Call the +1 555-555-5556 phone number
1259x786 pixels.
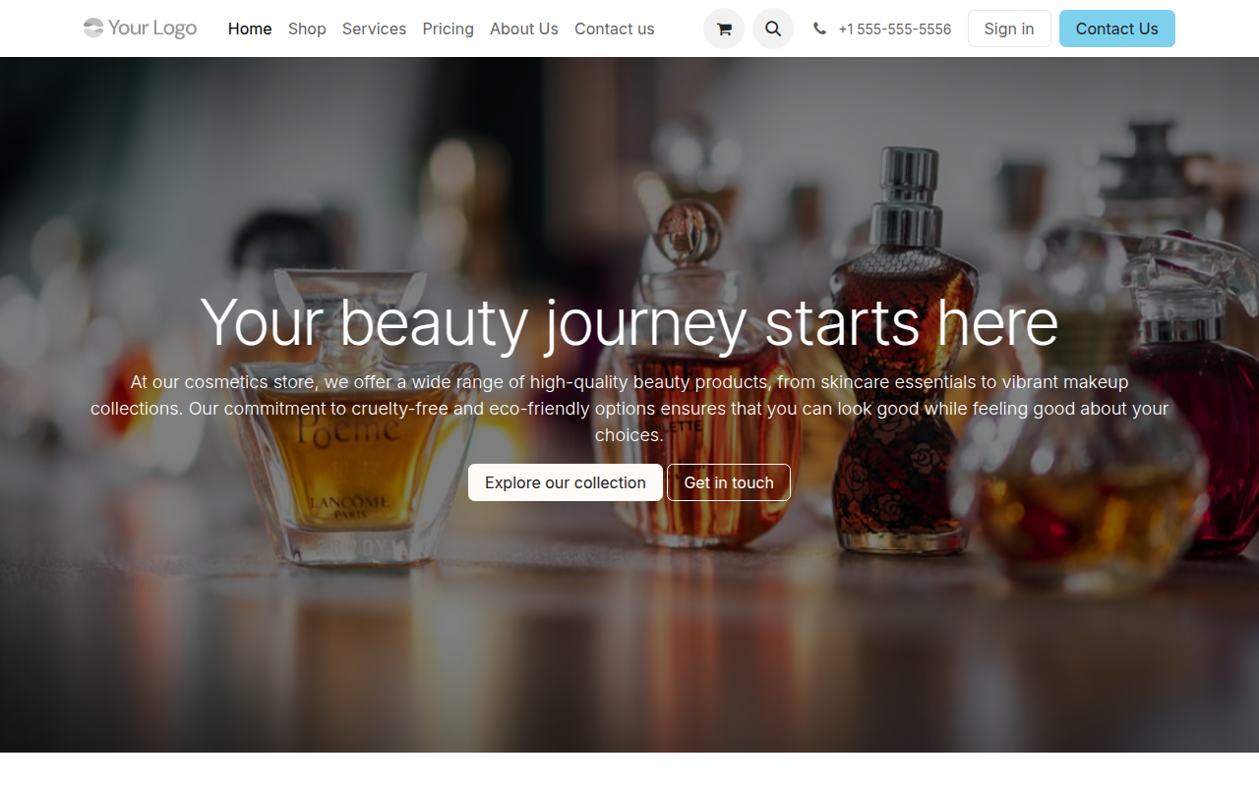[894, 28]
